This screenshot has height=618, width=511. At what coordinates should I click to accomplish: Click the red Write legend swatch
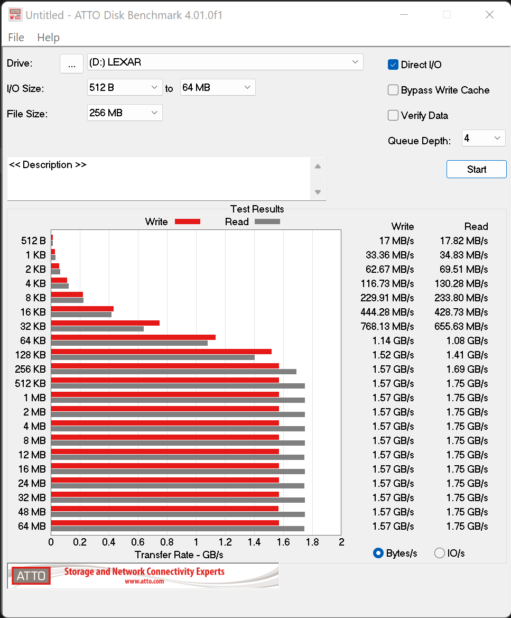click(187, 222)
